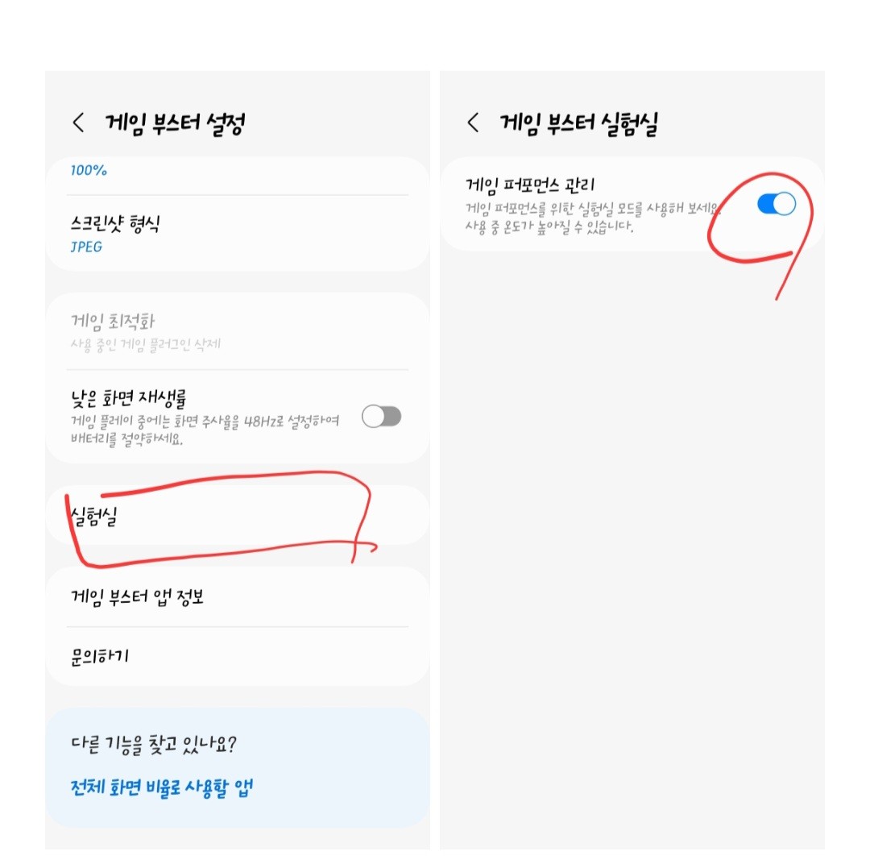
Task: Turn on the 낮은 화면 재생률 switch
Action: (x=381, y=417)
